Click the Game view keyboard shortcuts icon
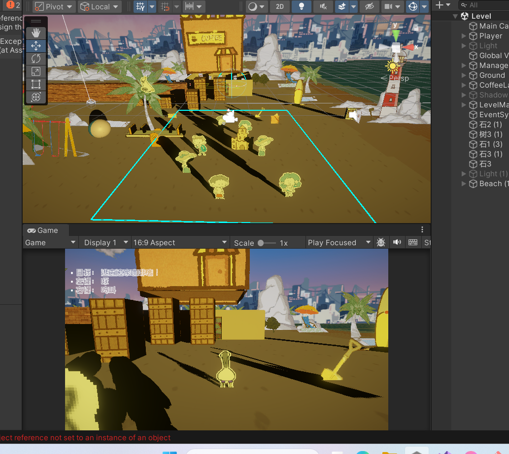509x454 pixels. 413,242
